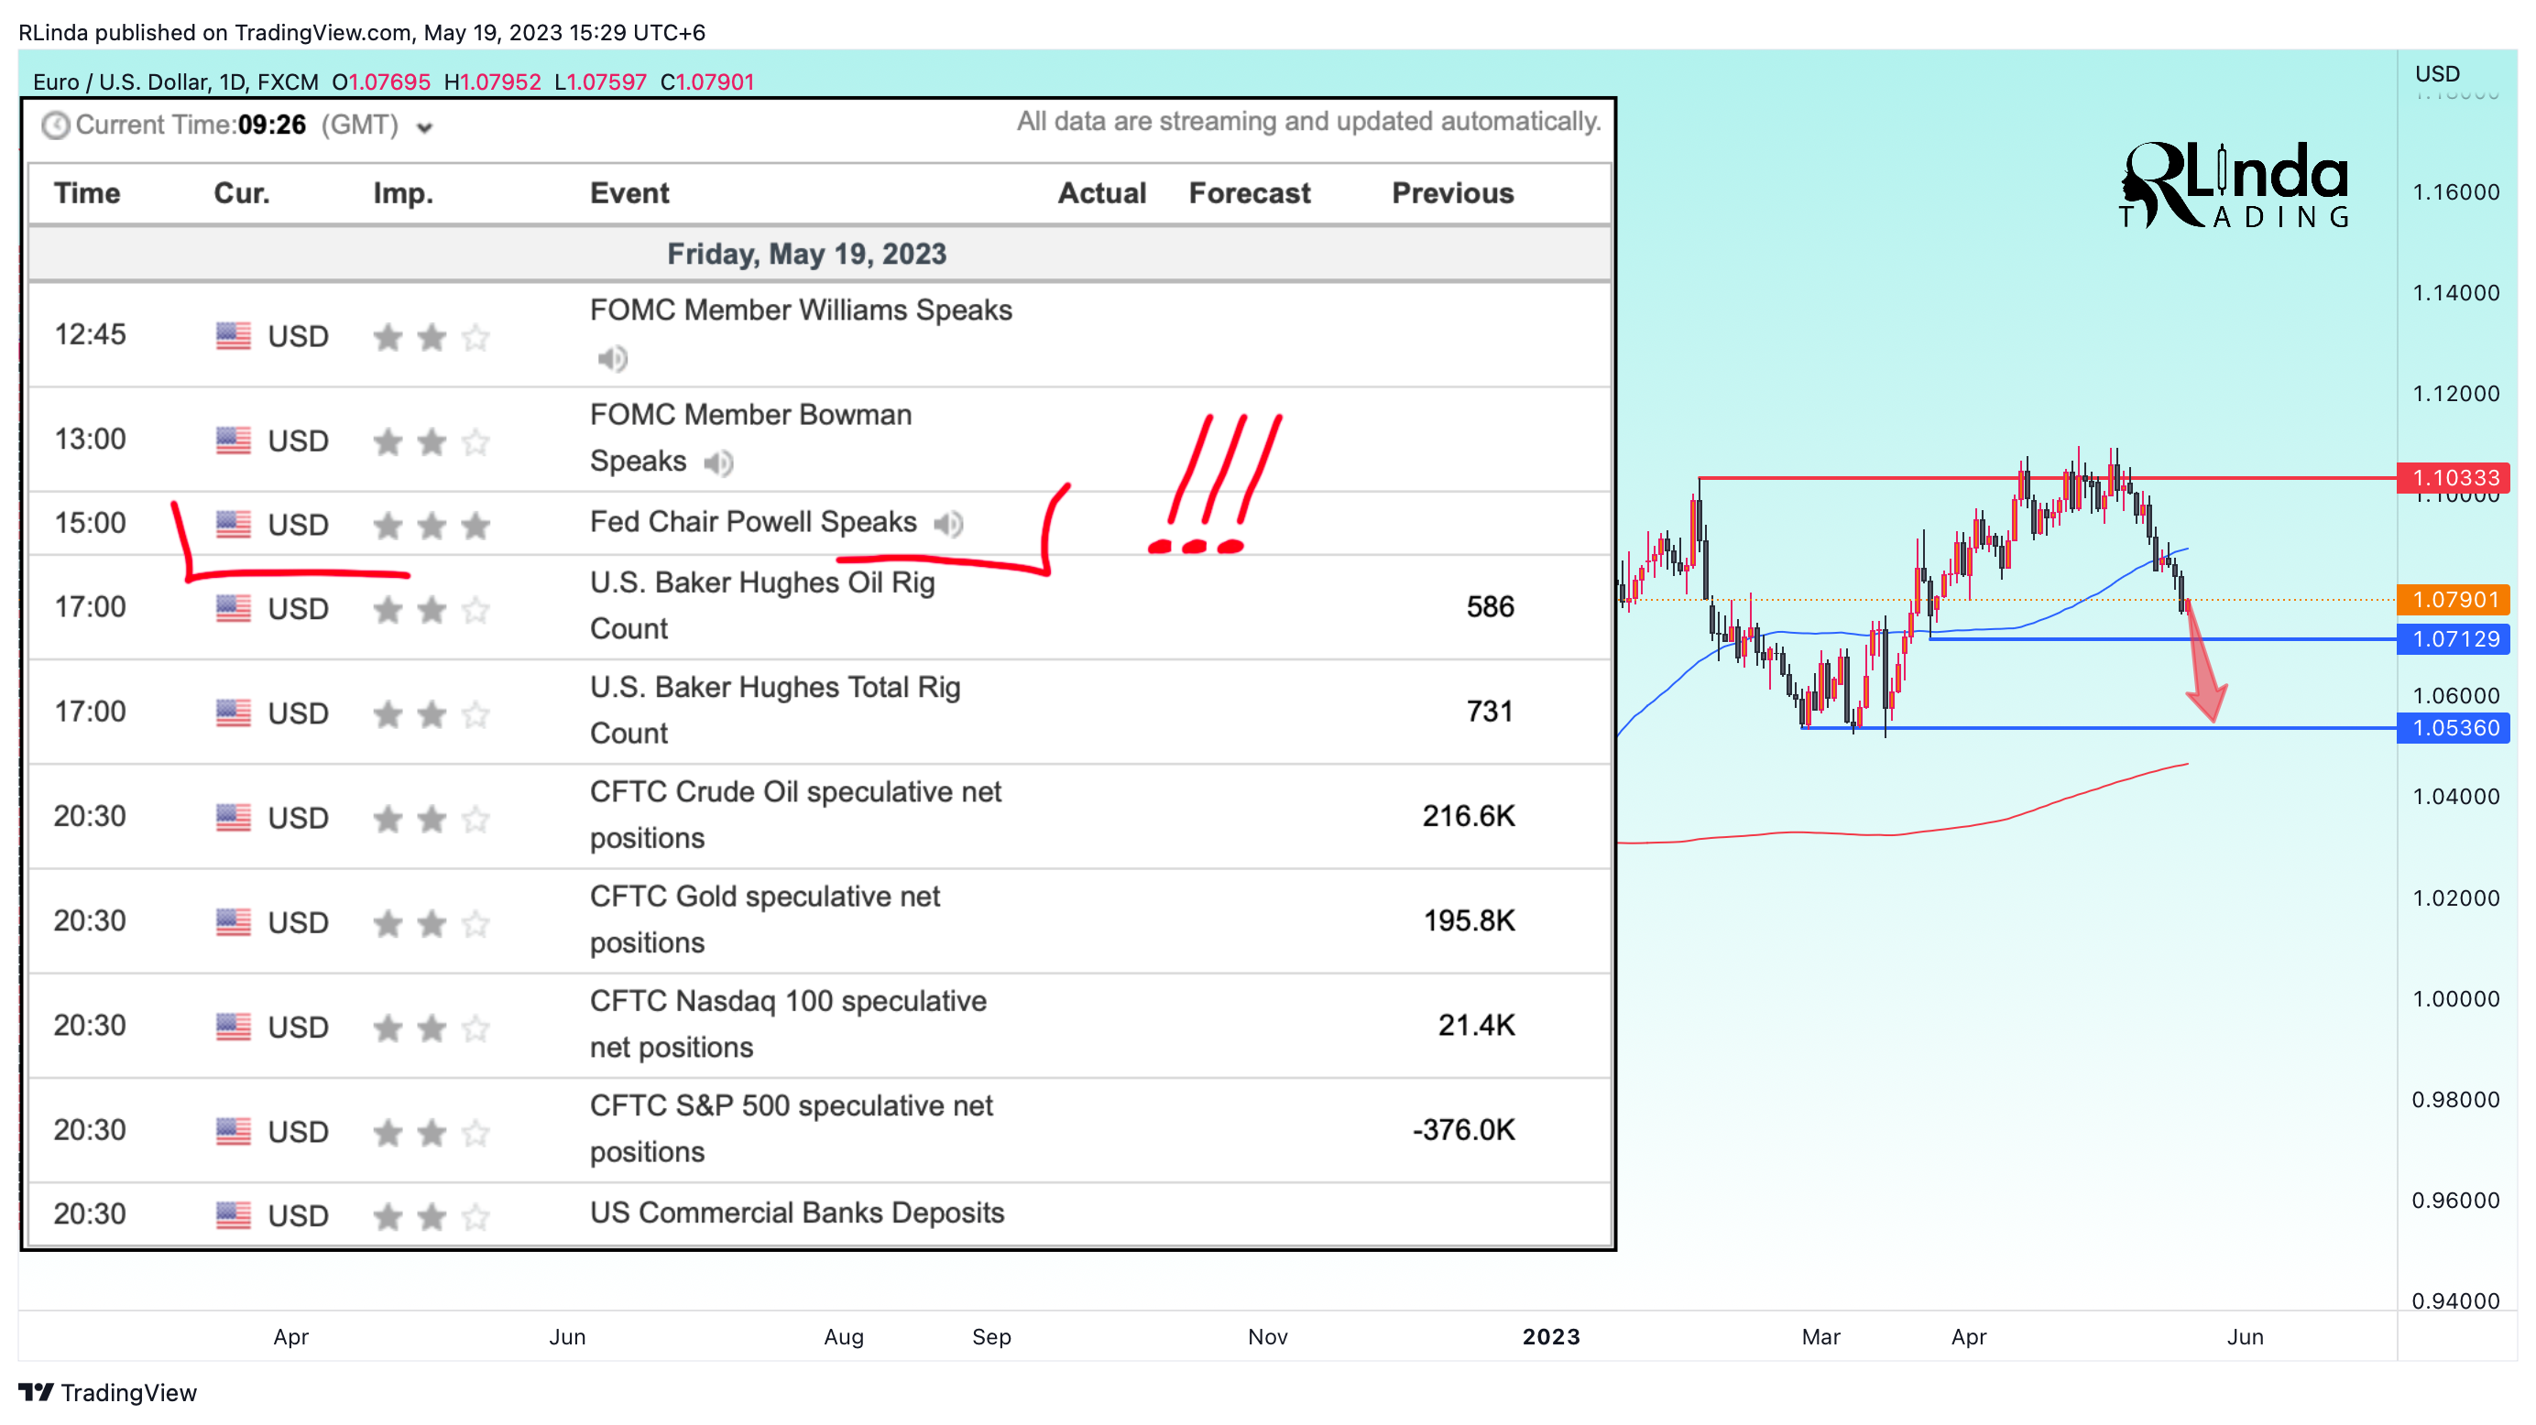Click the Imp. column header

pyautogui.click(x=402, y=194)
